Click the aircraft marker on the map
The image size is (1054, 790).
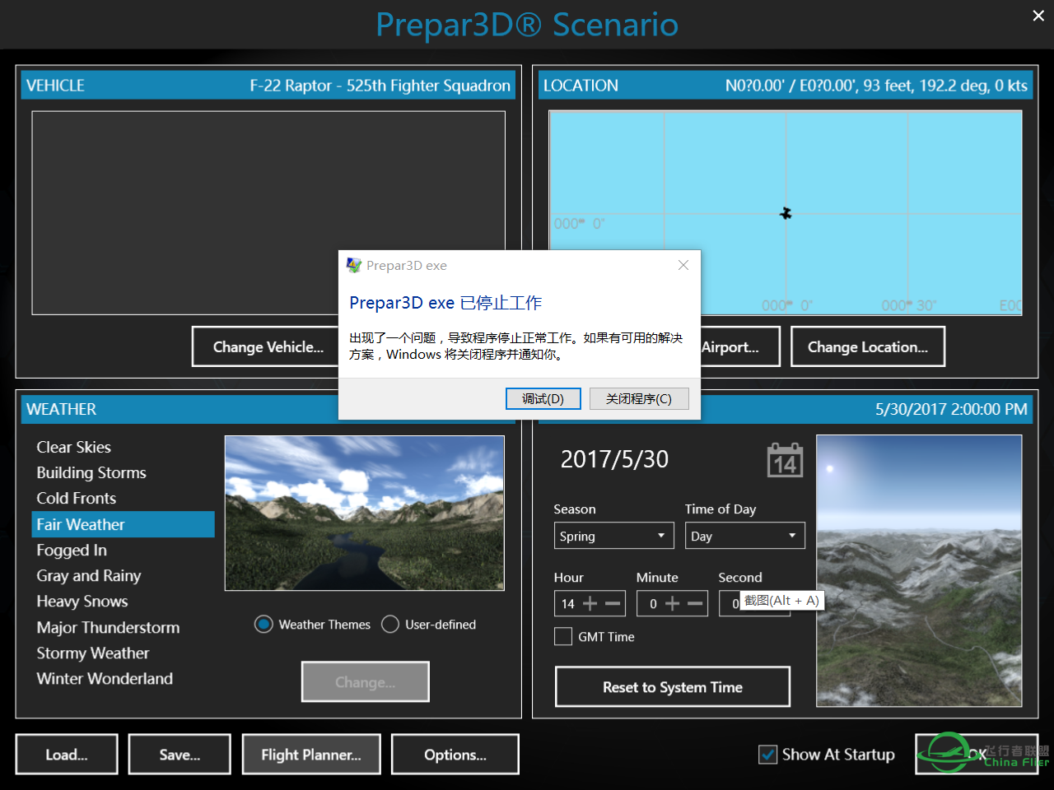(786, 213)
